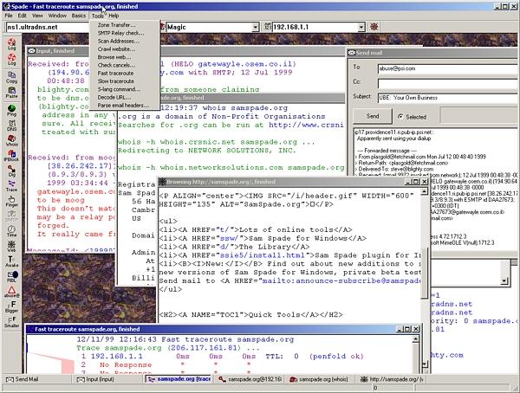Switch to the Send Mail bottom tab

(x=36, y=379)
